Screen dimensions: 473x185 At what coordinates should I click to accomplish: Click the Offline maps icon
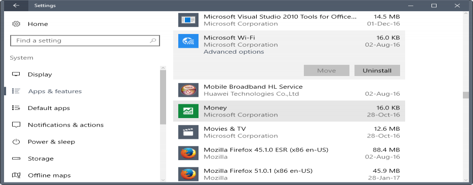pos(16,175)
